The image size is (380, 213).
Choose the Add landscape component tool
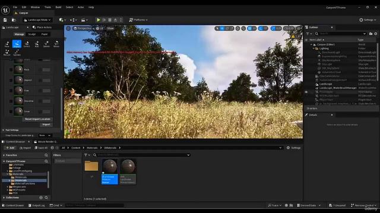coord(37,44)
